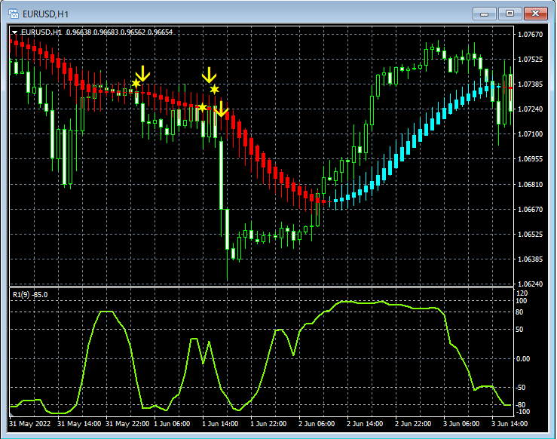Click the 31 May 2022 time label
Viewport: 557px width, 439px height.
pyautogui.click(x=30, y=424)
